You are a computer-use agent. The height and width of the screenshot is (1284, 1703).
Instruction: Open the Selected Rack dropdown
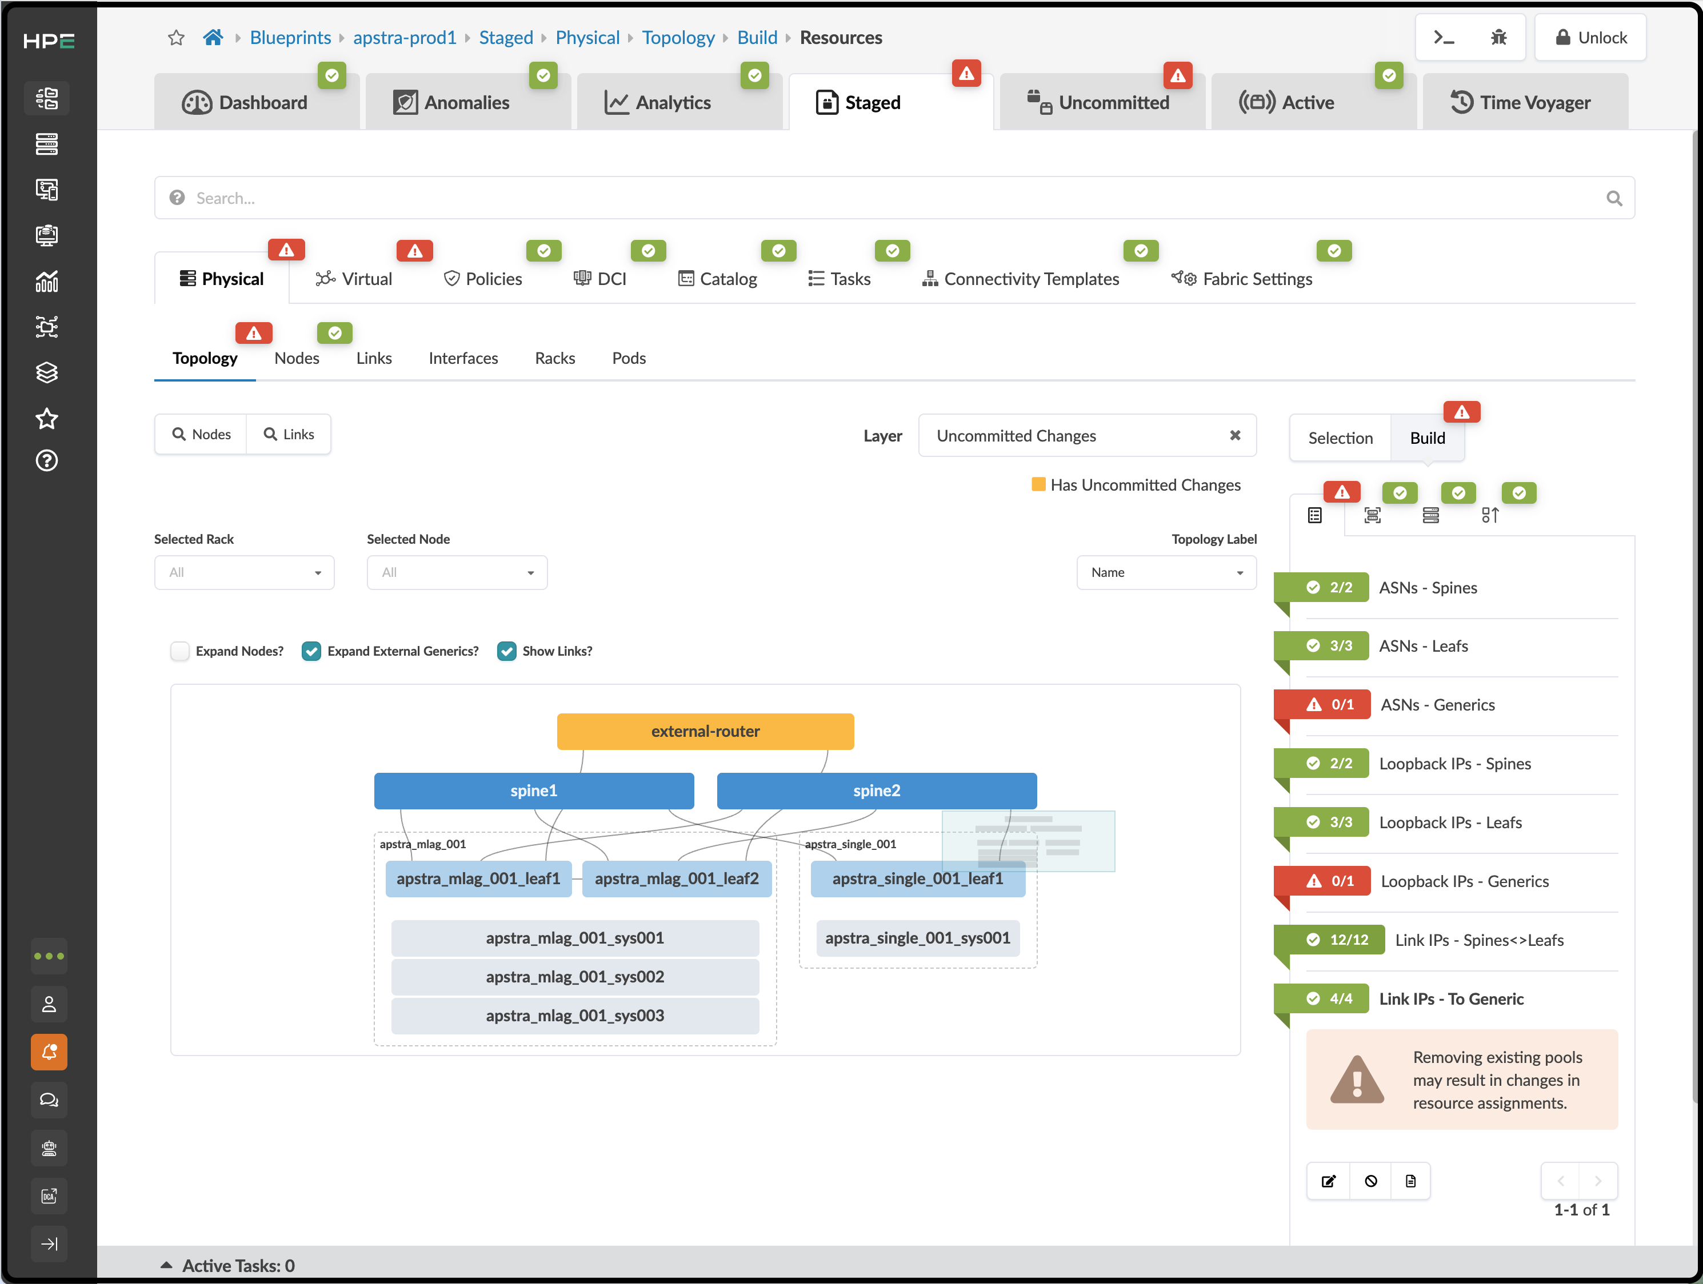[244, 572]
